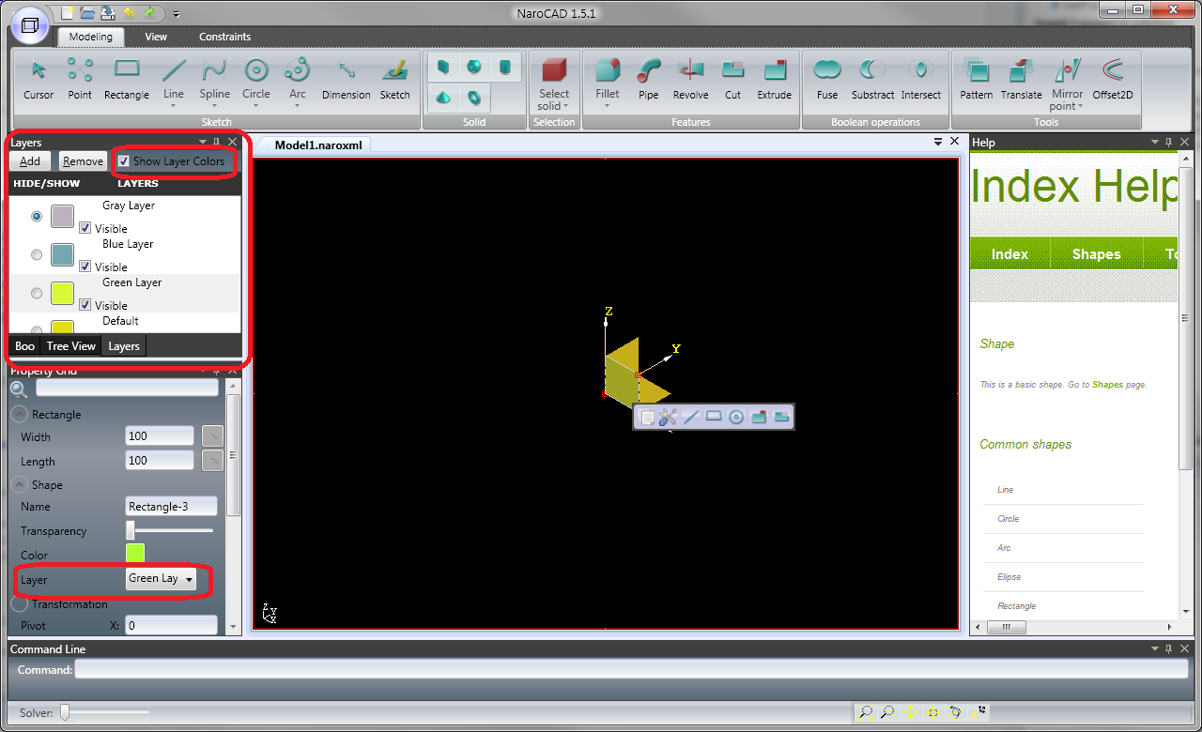1202x732 pixels.
Task: Click the shape Name input field
Action: [172, 507]
